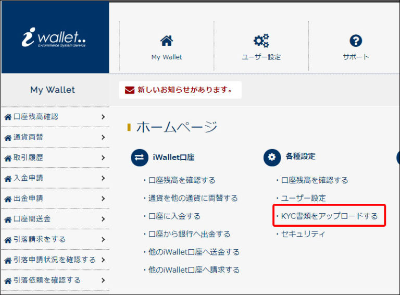Image resolution: width=400 pixels, height=295 pixels.
Task: Click house icon beside 口座残高確認
Action: point(8,117)
